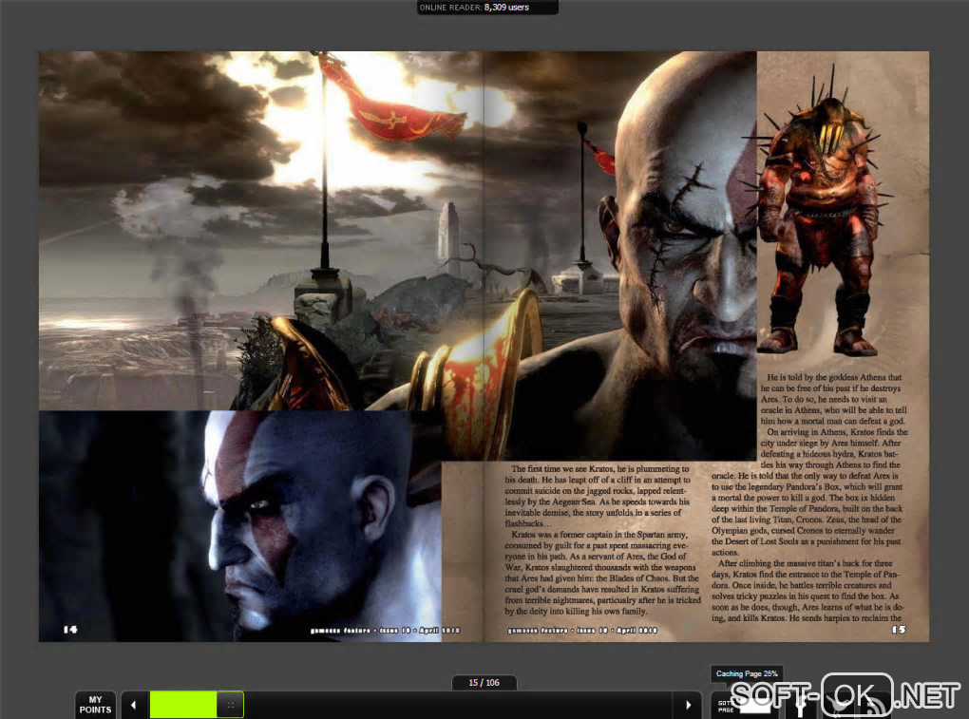Click the 15 / 106 page counter

[x=484, y=683]
